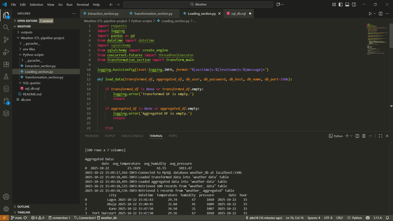Go forward using navigation arrow
This screenshot has width=393, height=221.
click(118, 5)
